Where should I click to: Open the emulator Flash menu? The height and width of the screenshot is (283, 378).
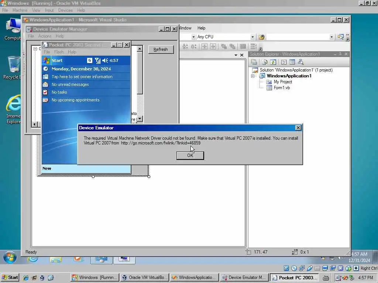pyautogui.click(x=59, y=52)
